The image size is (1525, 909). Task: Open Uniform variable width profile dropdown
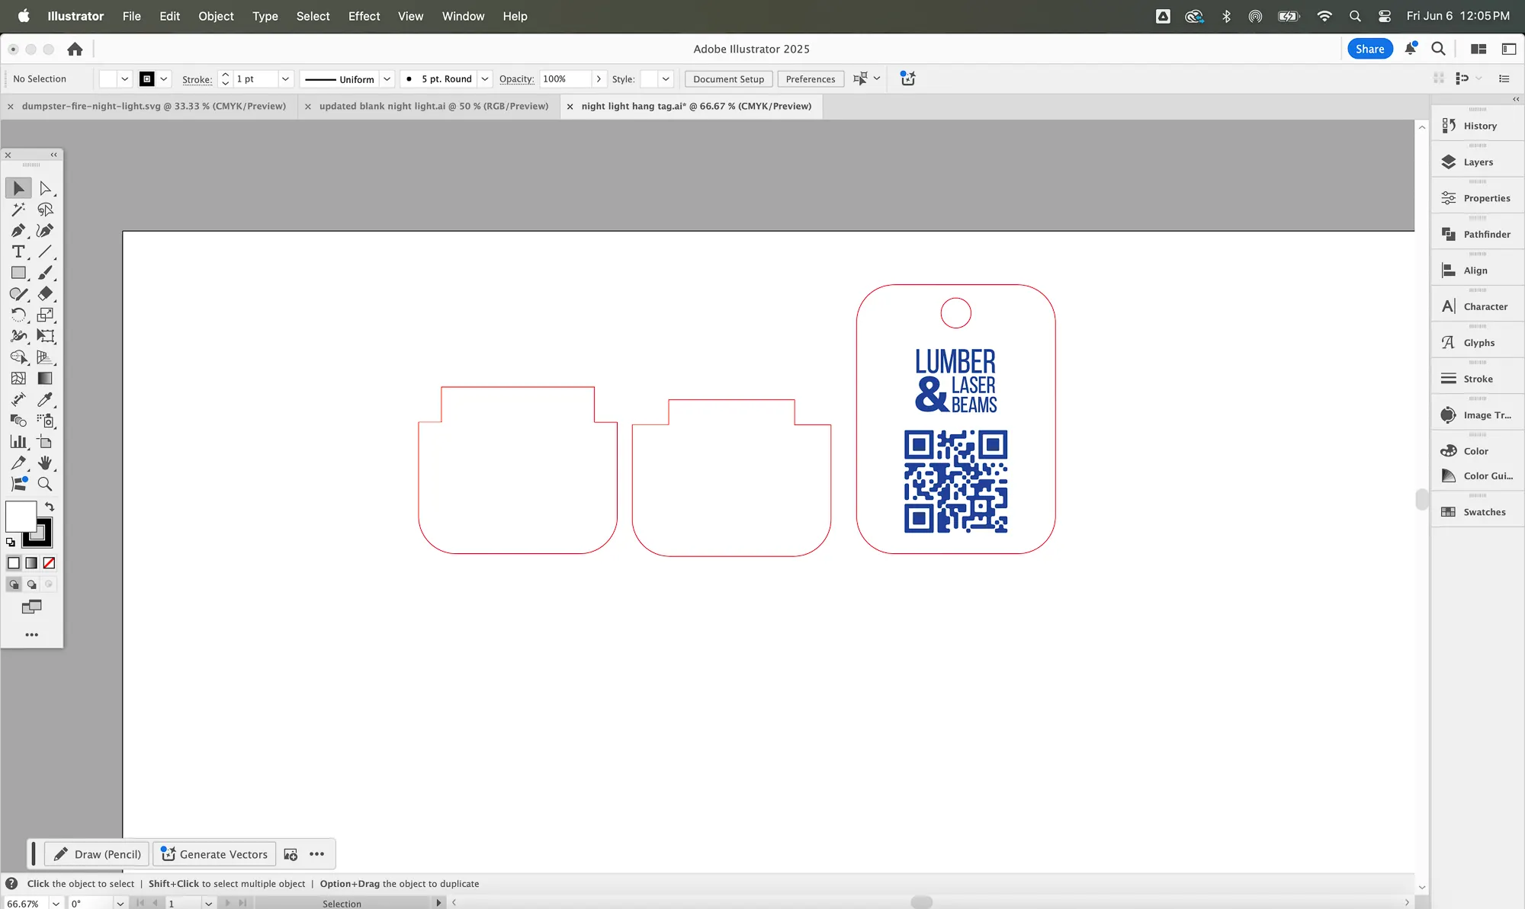tap(387, 79)
